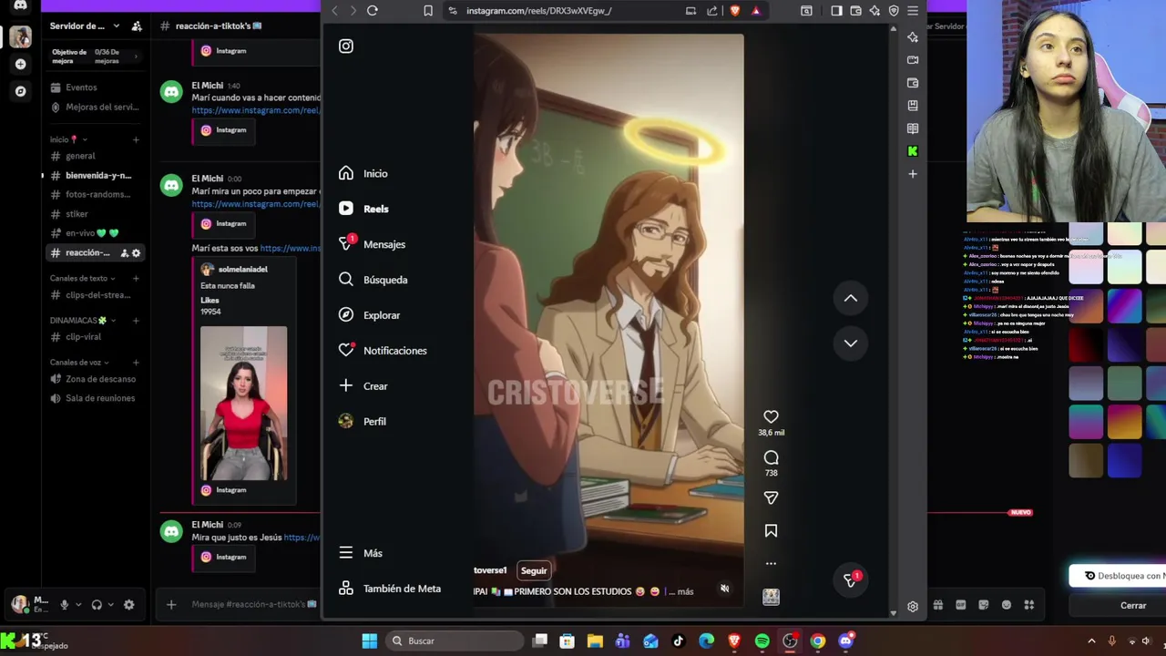The height and width of the screenshot is (656, 1166).
Task: Open the reel comments
Action: coord(771,457)
